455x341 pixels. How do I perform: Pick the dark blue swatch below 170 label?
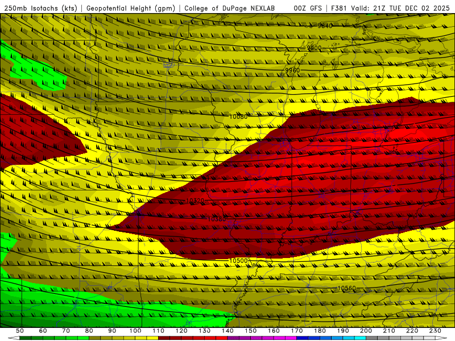(303, 338)
